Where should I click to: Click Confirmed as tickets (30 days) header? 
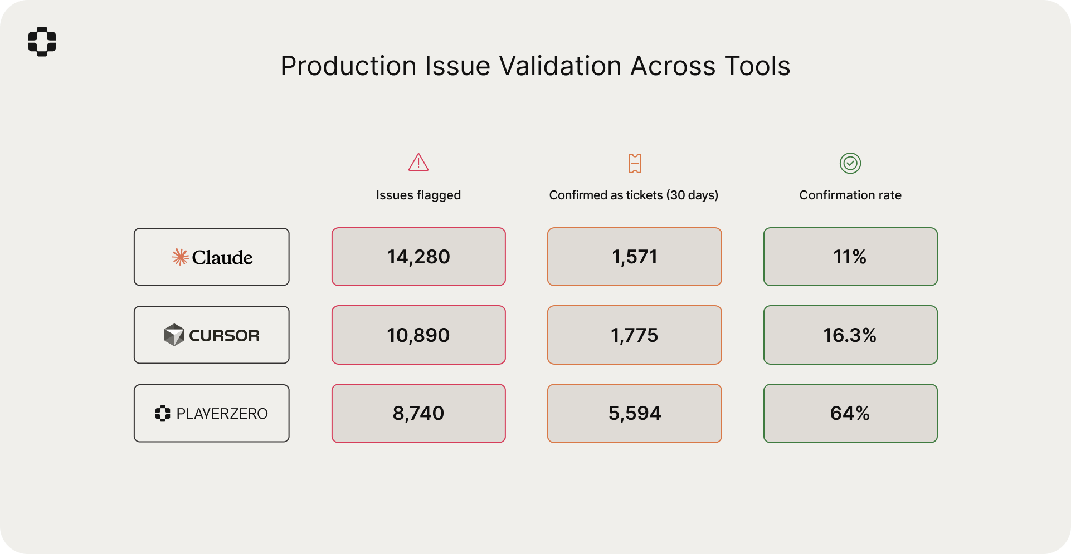634,195
